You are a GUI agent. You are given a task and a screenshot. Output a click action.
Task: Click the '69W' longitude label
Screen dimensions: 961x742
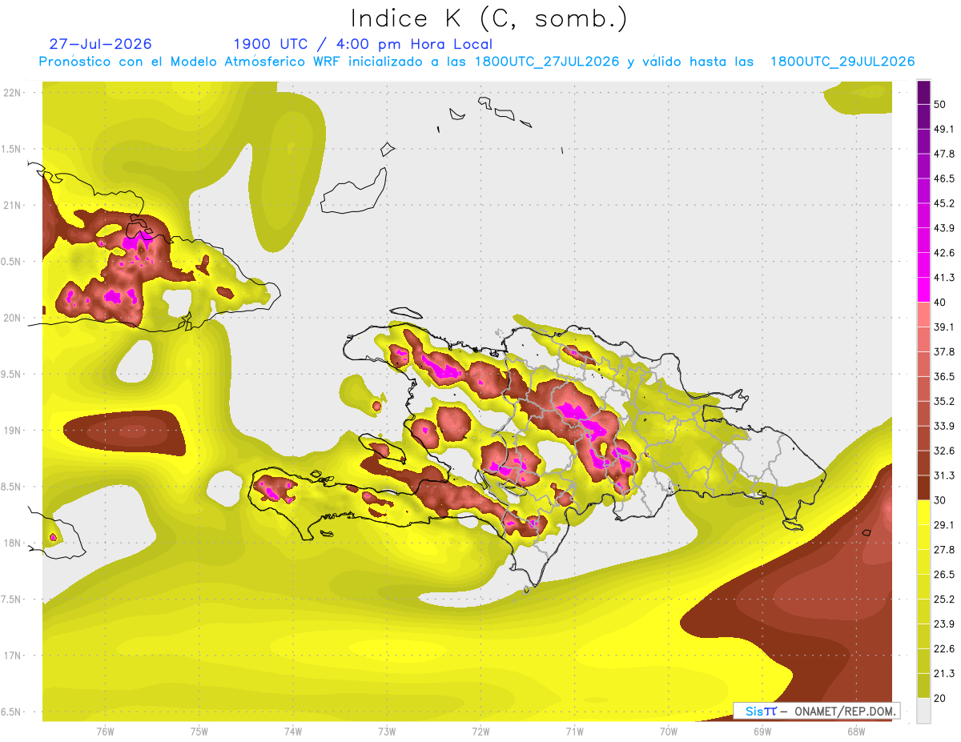[762, 731]
